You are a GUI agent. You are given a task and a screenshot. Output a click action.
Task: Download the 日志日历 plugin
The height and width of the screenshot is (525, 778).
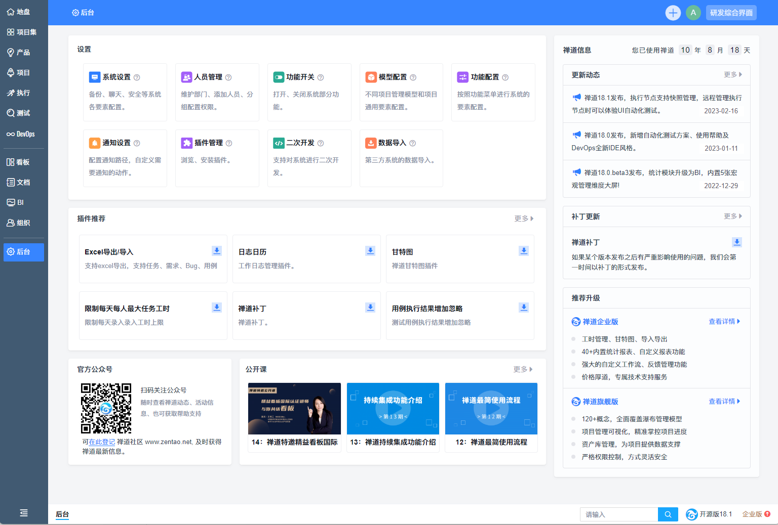tap(370, 251)
